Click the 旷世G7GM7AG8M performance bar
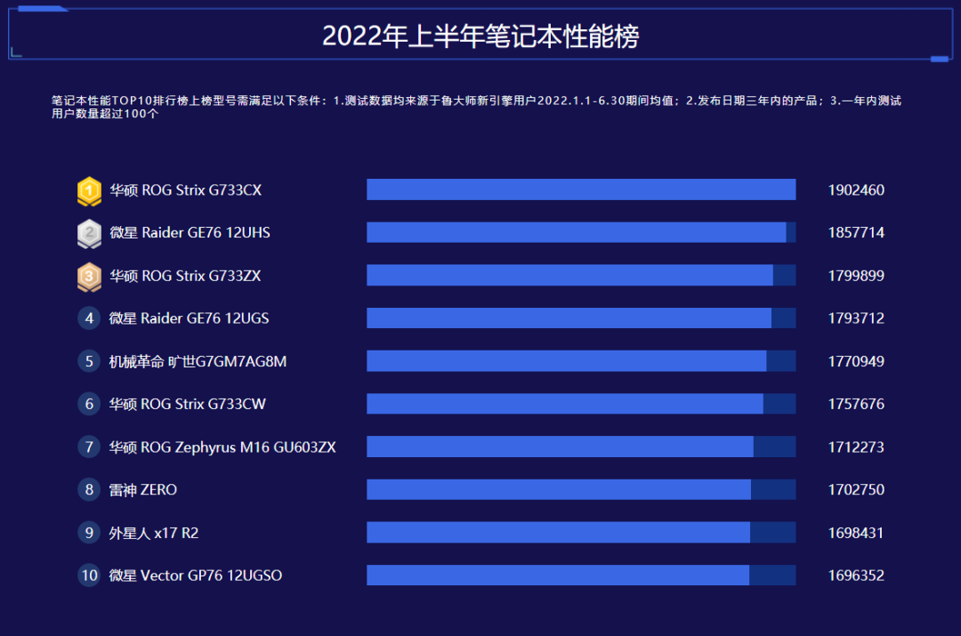 [x=581, y=361]
